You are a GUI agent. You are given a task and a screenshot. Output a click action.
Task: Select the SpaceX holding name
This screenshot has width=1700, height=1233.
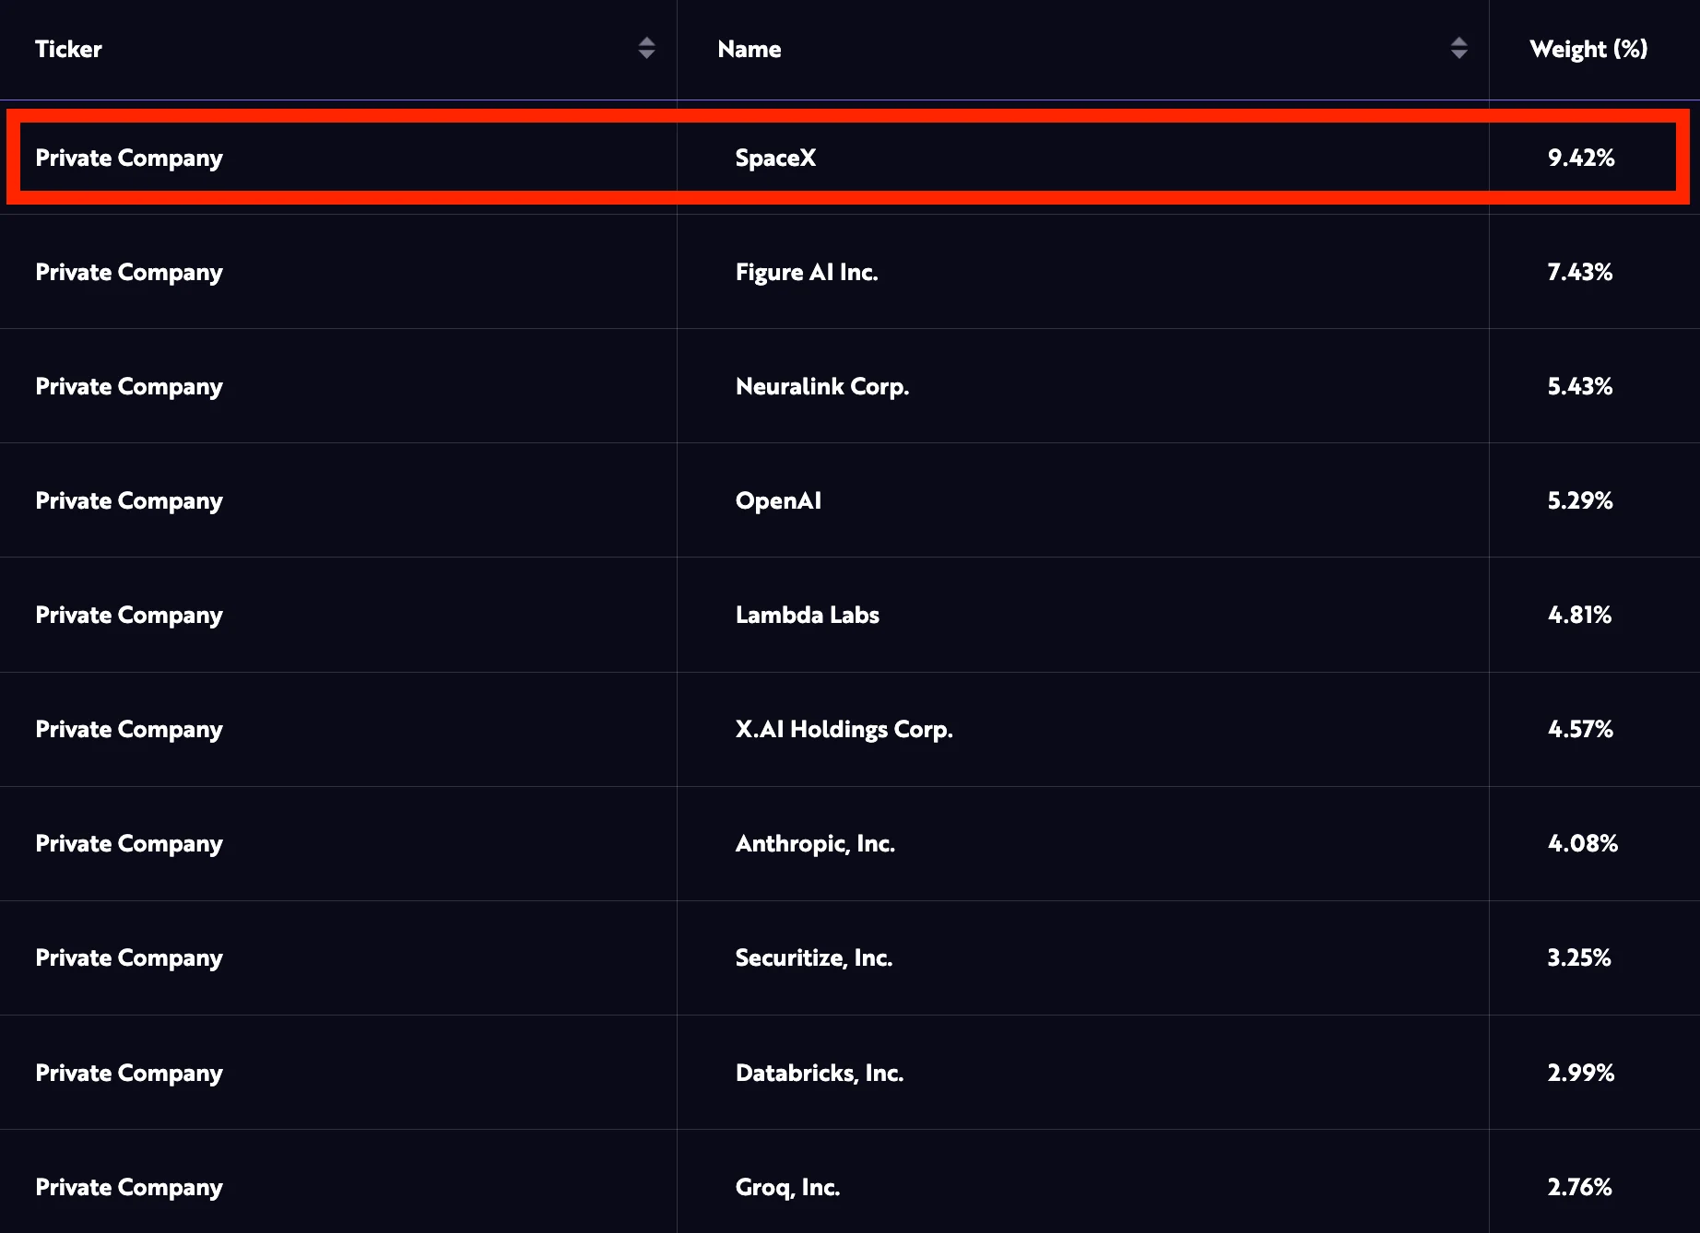tap(775, 158)
